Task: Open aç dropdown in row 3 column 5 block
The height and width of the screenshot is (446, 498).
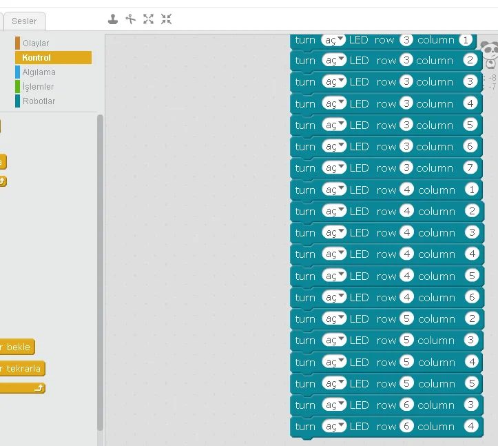Action: click(334, 125)
